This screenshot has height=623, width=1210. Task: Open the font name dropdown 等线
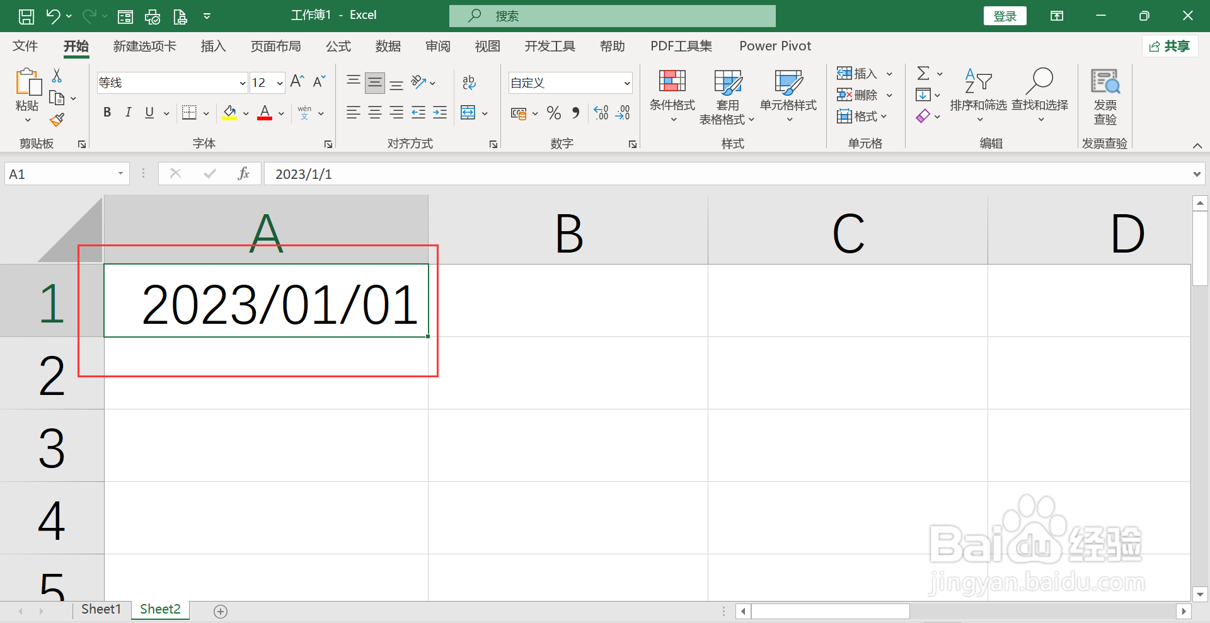pos(243,83)
